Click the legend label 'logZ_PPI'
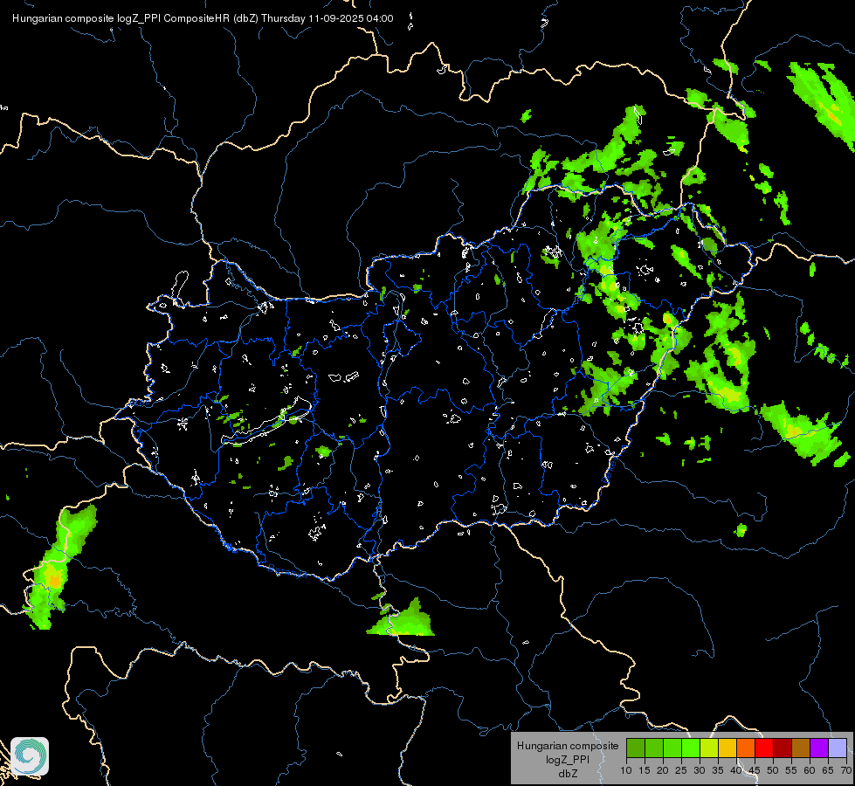 pyautogui.click(x=568, y=759)
